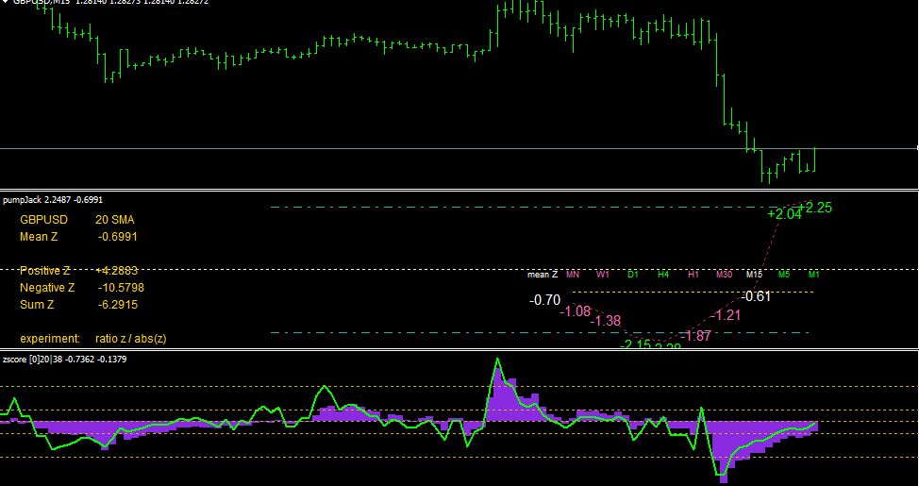Image resolution: width=919 pixels, height=486 pixels.
Task: Select the W1 timeframe label
Action: point(603,275)
